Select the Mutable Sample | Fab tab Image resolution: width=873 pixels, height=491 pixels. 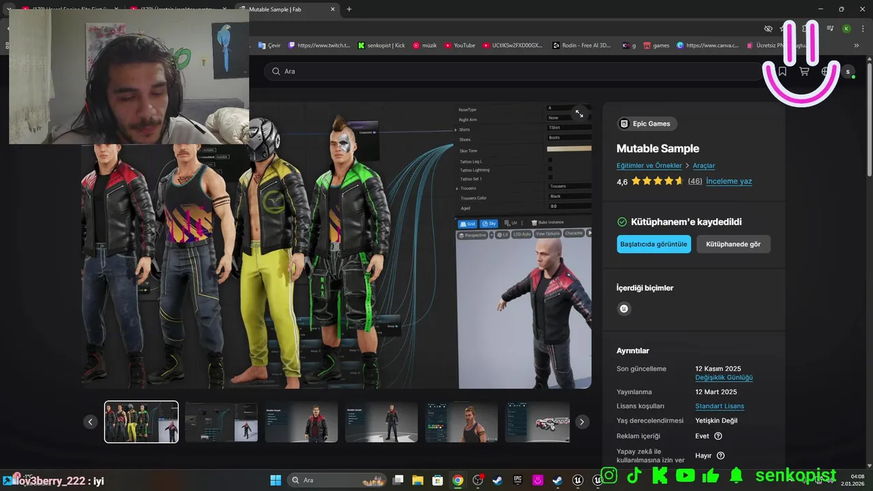pyautogui.click(x=288, y=10)
